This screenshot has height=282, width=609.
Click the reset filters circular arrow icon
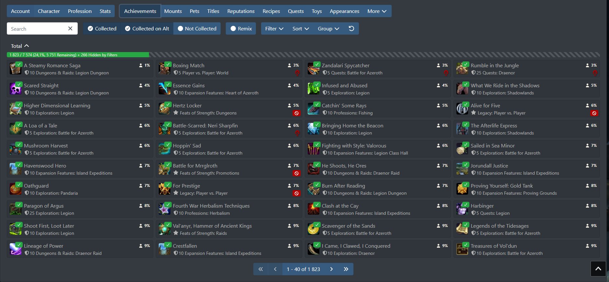[x=351, y=28]
